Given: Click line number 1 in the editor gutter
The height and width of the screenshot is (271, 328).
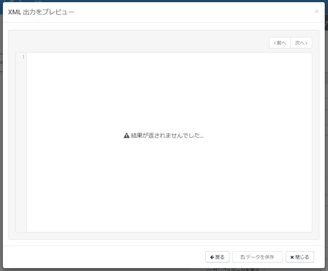Looking at the screenshot, I should [23, 57].
